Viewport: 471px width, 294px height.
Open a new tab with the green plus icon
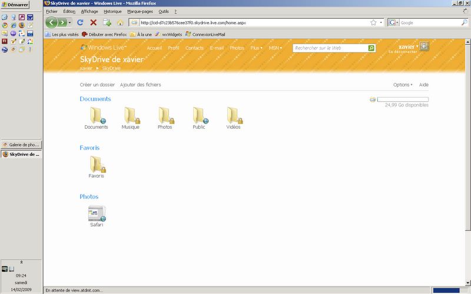tap(107, 22)
